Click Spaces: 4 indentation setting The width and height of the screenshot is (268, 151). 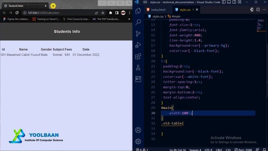point(195,150)
